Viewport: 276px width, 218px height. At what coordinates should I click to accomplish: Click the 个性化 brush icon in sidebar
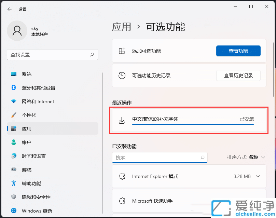point(14,115)
